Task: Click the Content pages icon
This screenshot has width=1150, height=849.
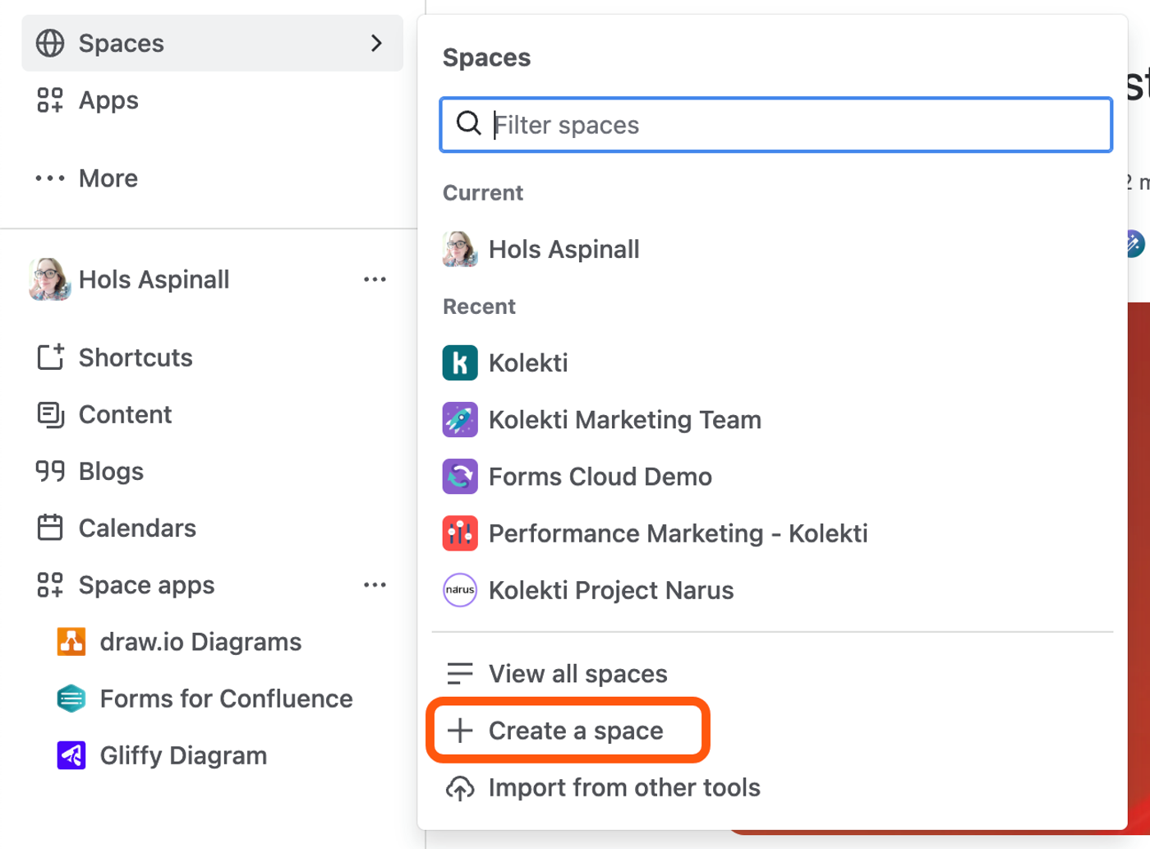Action: [x=50, y=414]
